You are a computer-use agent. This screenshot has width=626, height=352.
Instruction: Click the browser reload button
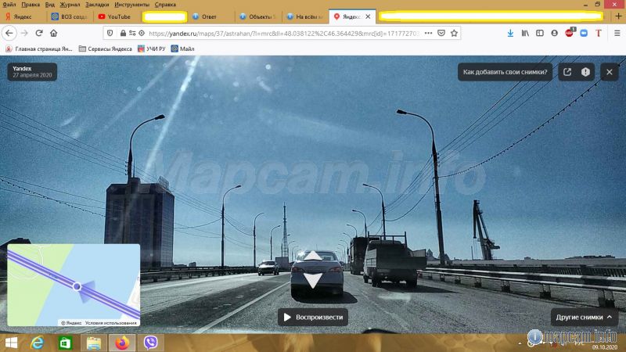38,33
